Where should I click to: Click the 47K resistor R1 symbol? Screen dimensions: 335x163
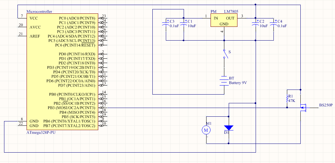coord(287,99)
